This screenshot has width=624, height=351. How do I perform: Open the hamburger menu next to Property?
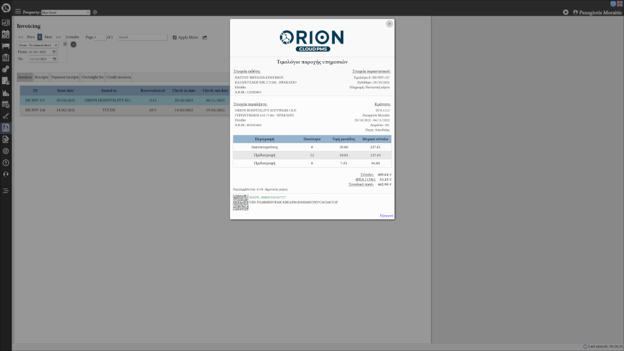click(x=18, y=12)
